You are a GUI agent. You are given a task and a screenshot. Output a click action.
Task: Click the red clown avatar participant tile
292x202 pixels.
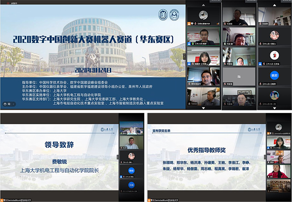pyautogui.click(x=275, y=56)
